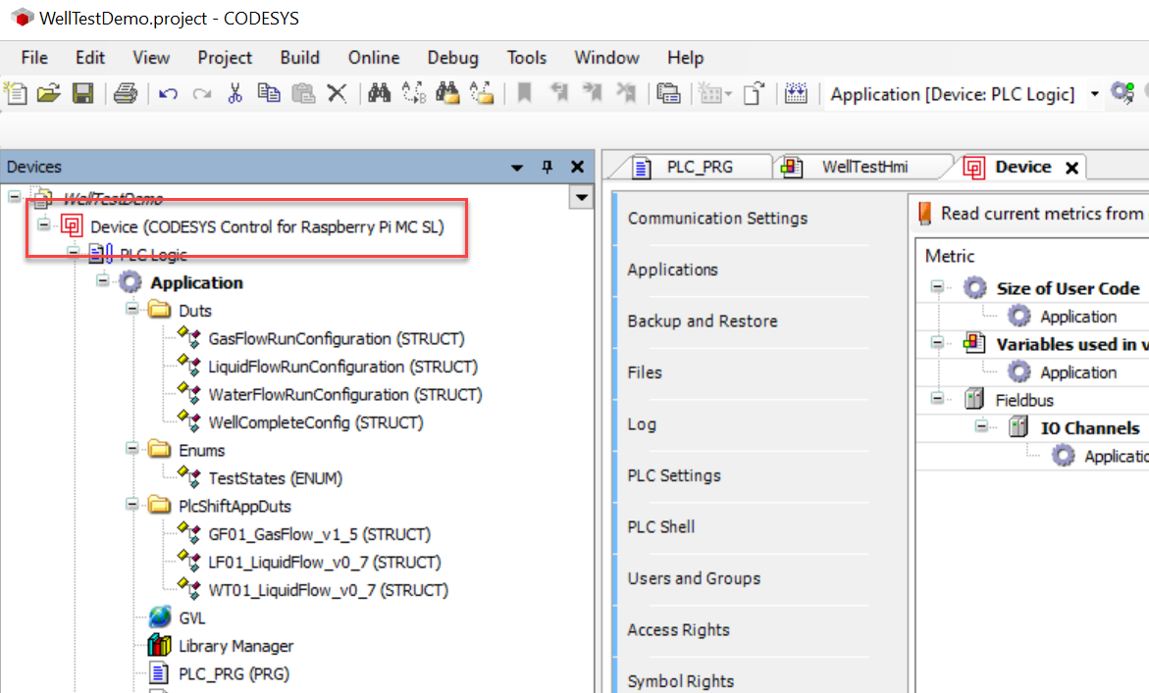Screen dimensions: 1149x693
Task: Click the Open Project folder icon
Action: point(48,94)
